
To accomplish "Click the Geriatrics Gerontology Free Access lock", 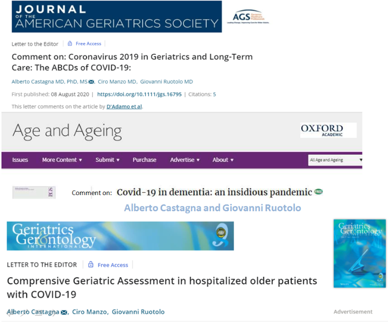I will pyautogui.click(x=91, y=265).
